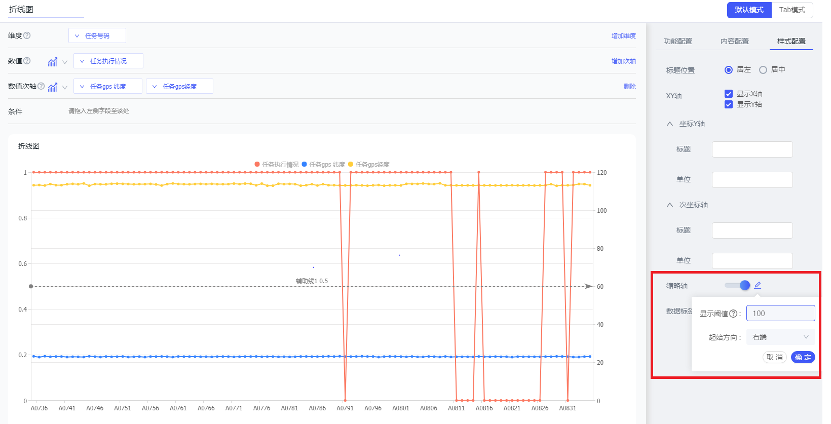Click the 次坐标轴 单位 input field
831x424 pixels.
tap(752, 261)
